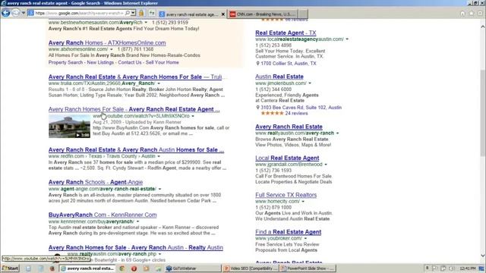Click the scrollbar down arrow
Image resolution: width=486 pixels, height=273 pixels.
coord(483,256)
